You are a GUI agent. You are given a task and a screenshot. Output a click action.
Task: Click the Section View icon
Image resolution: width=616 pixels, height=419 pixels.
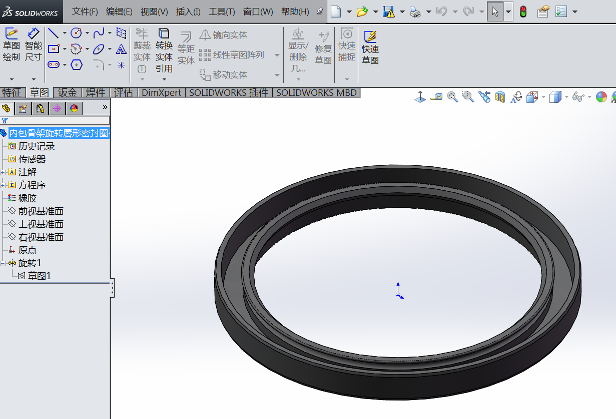(500, 96)
